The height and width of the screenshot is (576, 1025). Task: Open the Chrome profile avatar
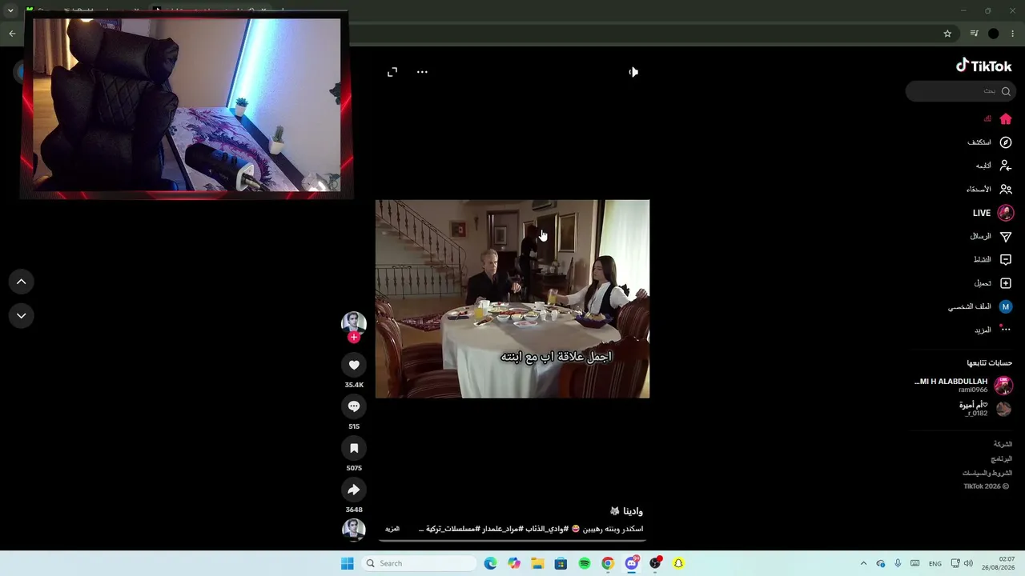tap(994, 34)
